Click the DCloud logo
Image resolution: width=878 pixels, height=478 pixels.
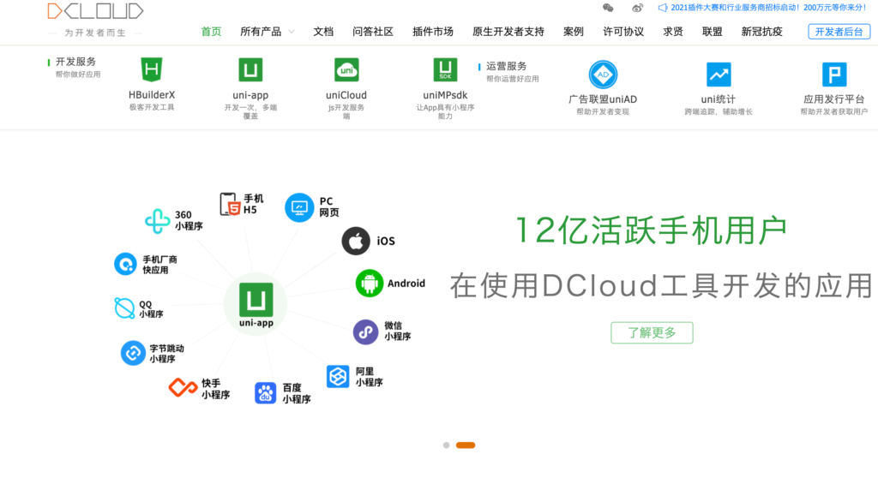point(94,12)
